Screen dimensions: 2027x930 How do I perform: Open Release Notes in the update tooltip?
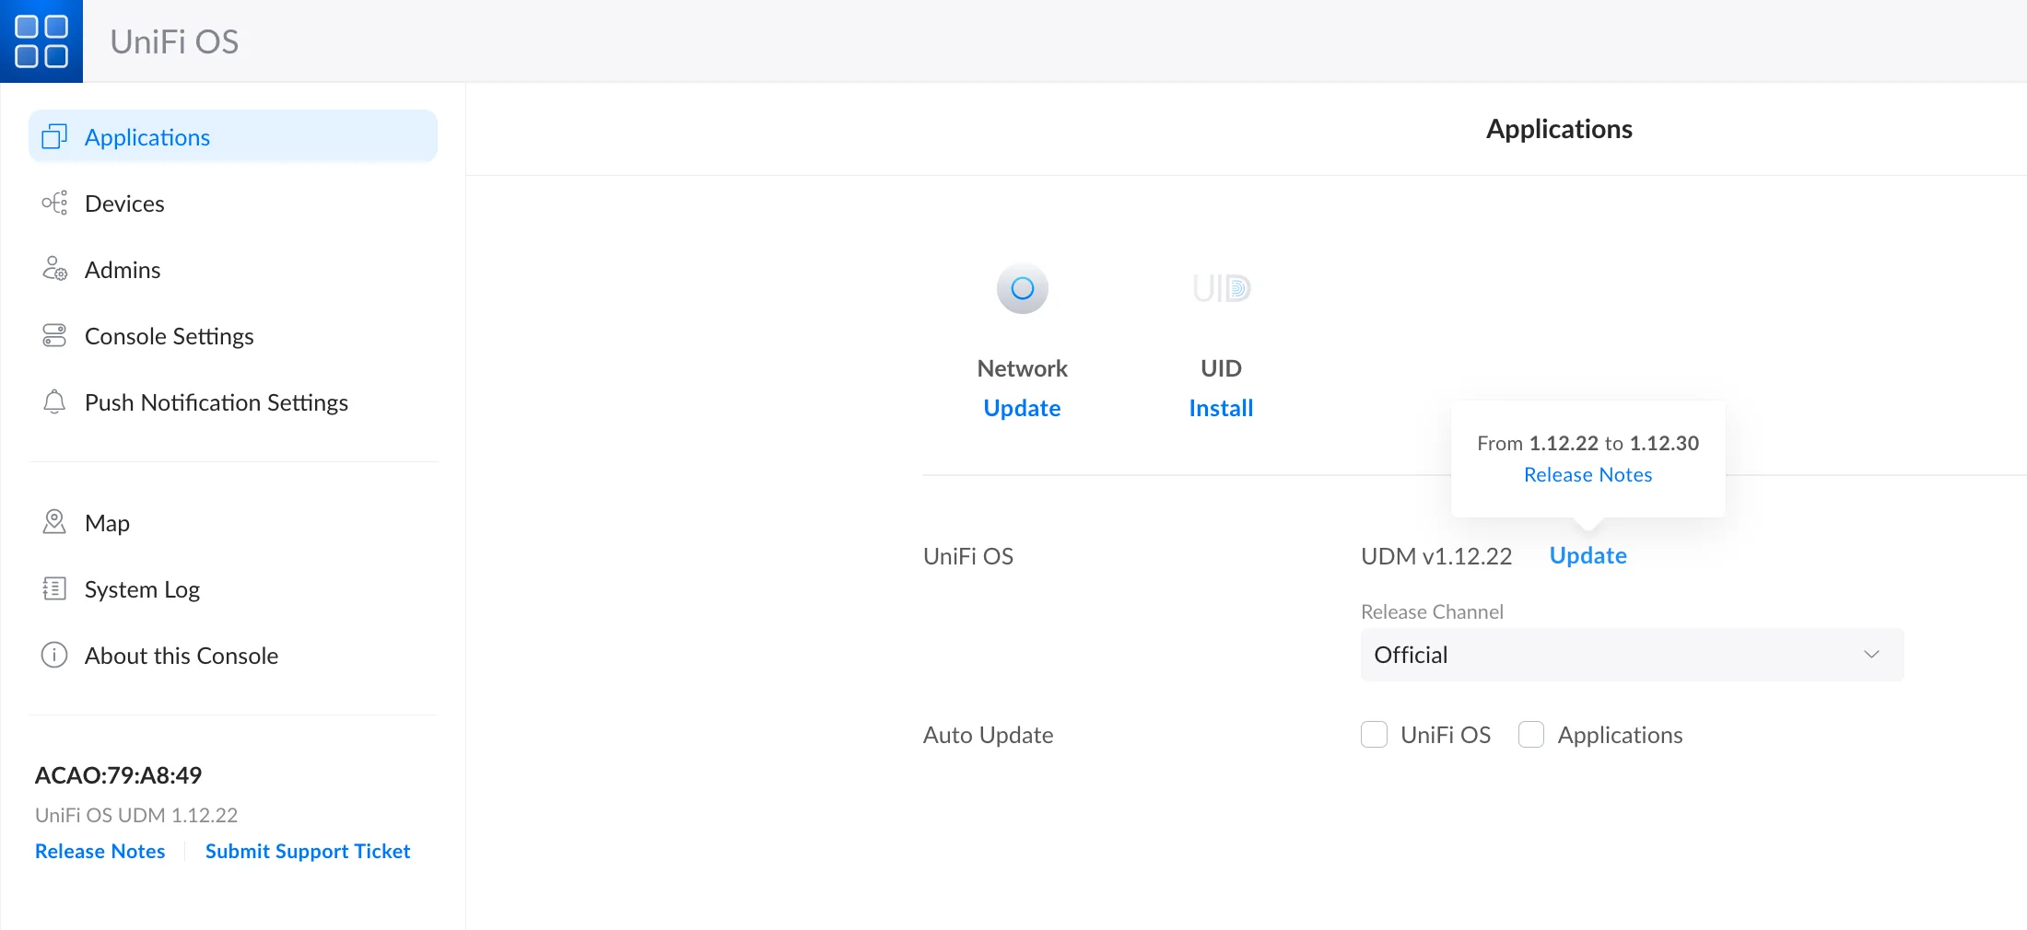click(1588, 475)
